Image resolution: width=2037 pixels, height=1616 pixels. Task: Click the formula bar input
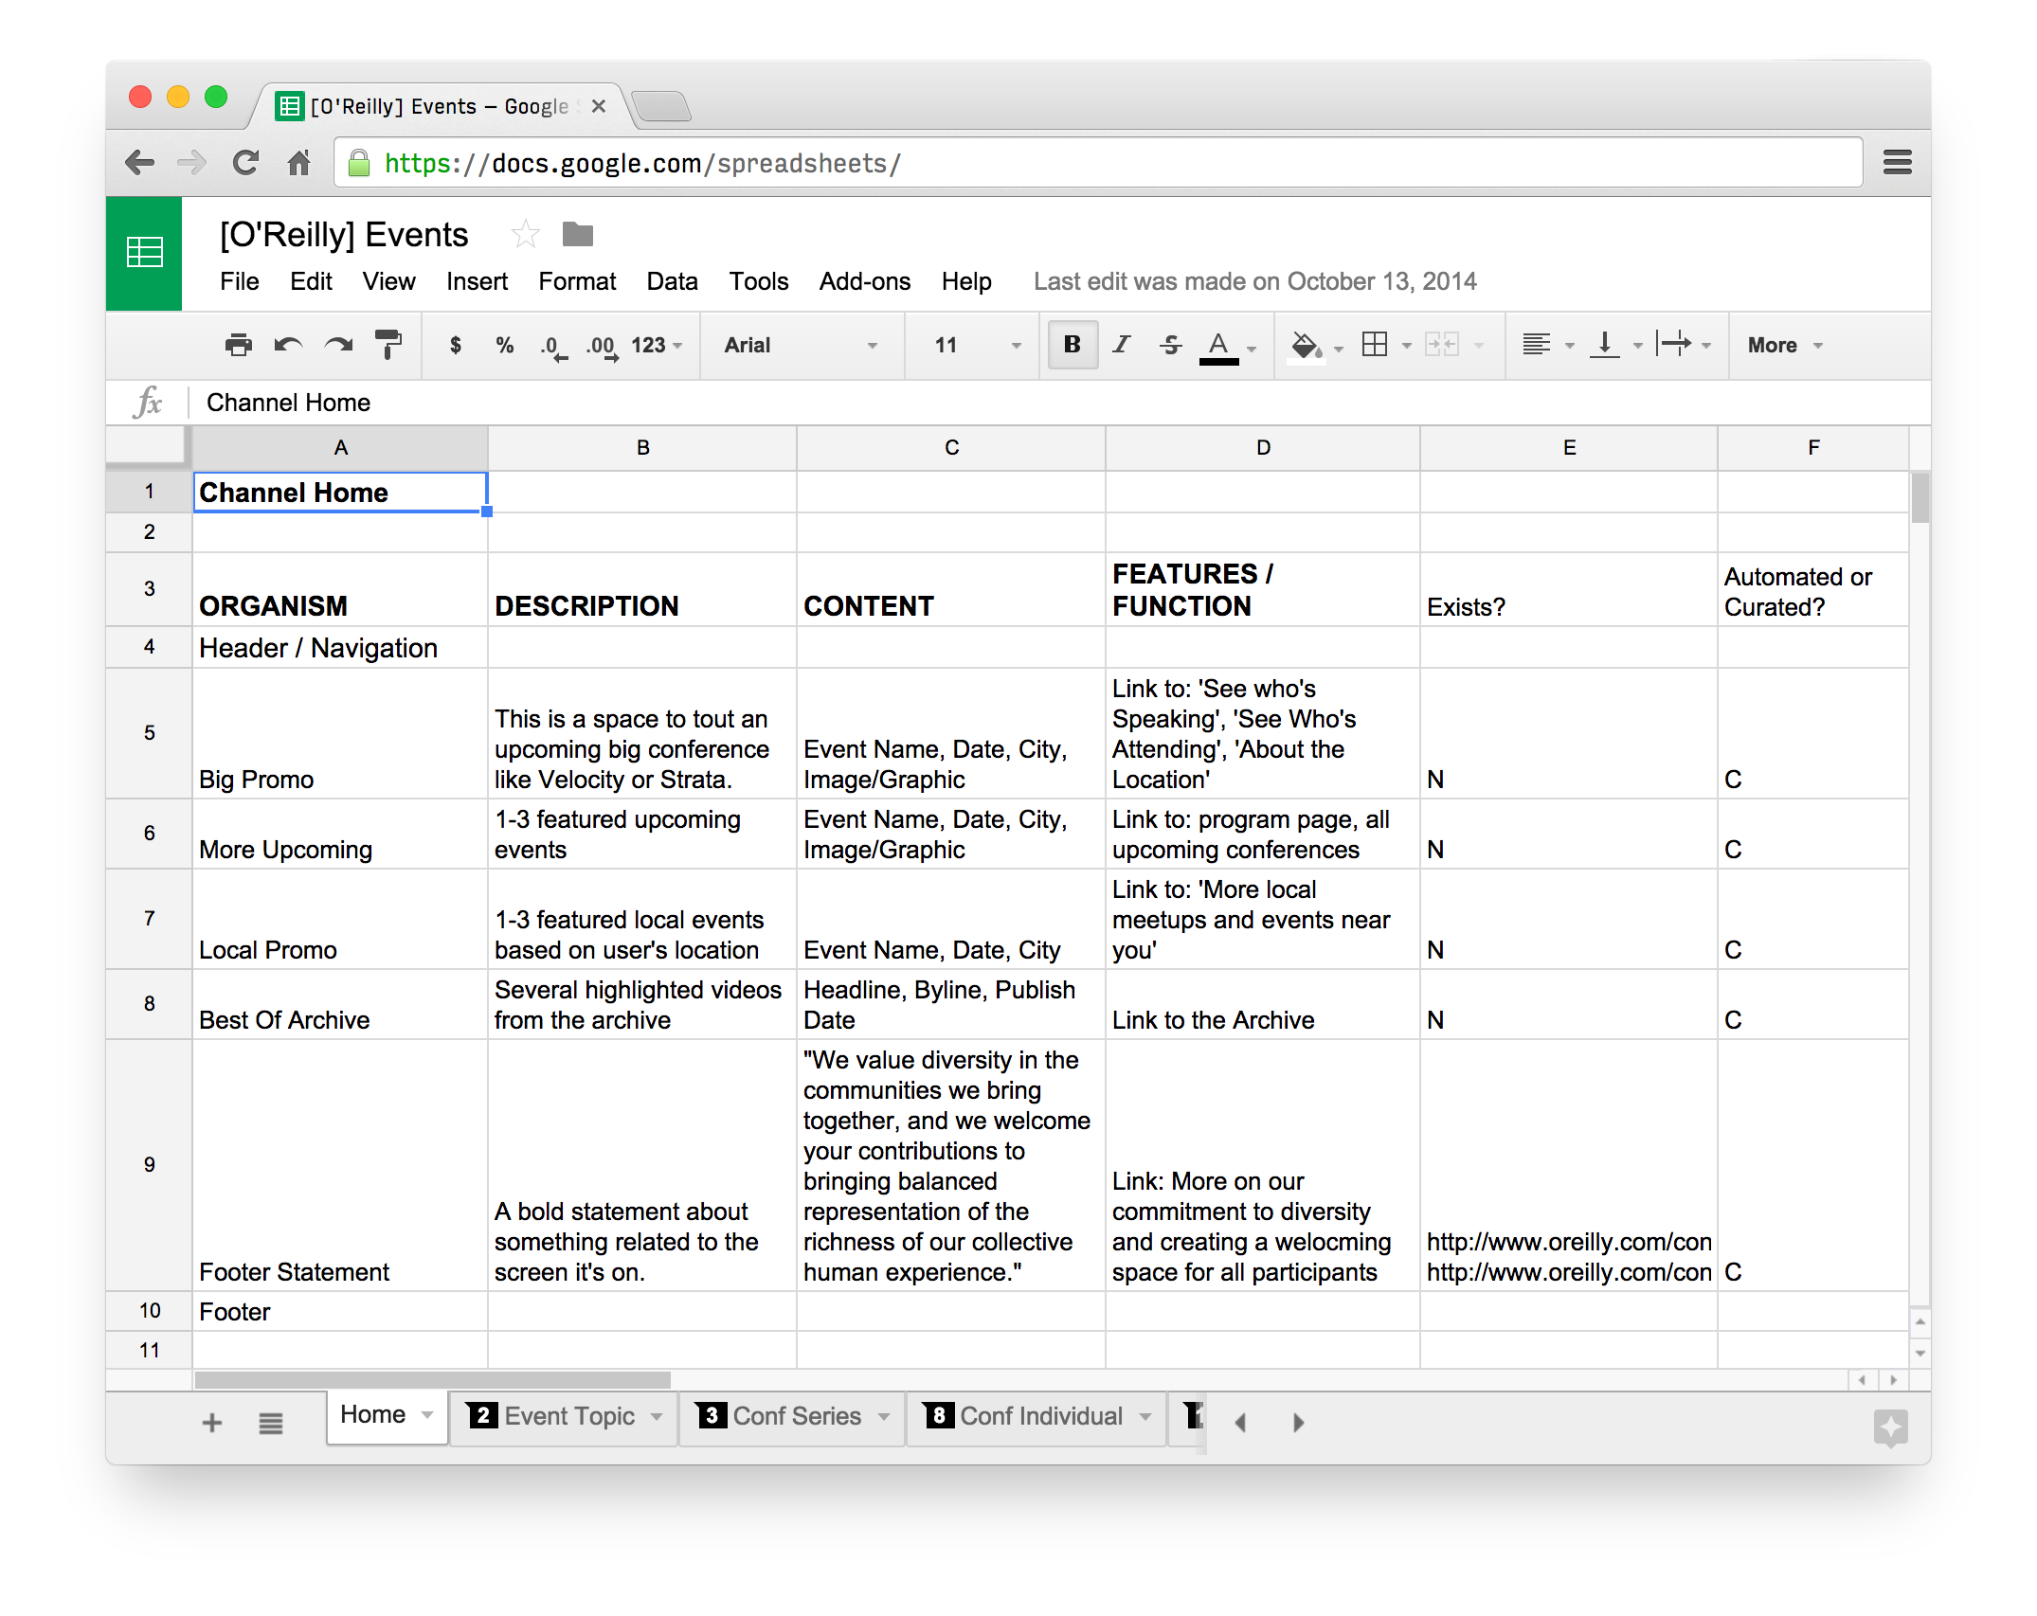click(x=1061, y=403)
